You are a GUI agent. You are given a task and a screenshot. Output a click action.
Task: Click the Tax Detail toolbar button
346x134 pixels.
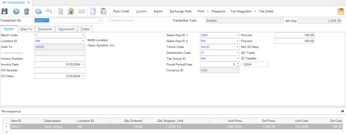266,11
